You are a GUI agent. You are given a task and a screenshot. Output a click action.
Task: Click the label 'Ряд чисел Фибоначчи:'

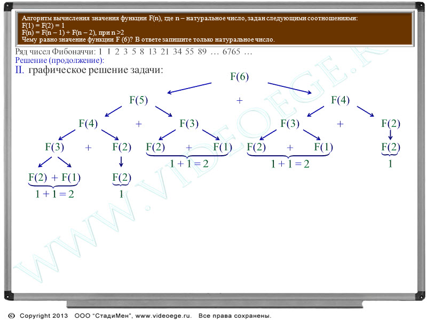(56, 51)
